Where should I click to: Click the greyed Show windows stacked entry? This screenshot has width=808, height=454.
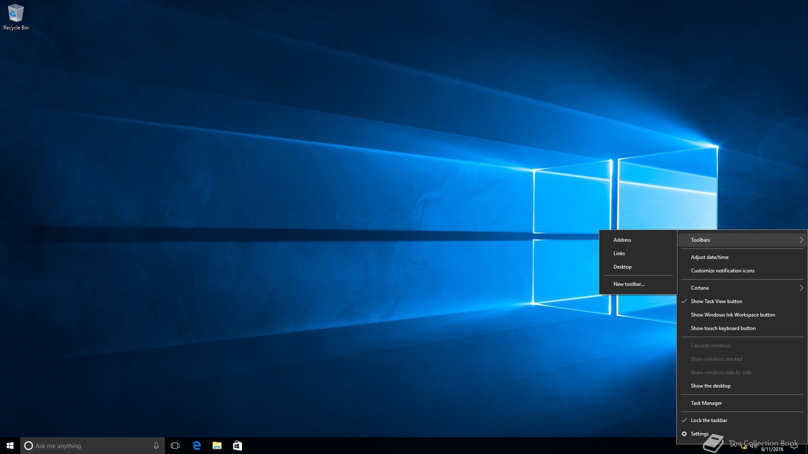[742, 359]
